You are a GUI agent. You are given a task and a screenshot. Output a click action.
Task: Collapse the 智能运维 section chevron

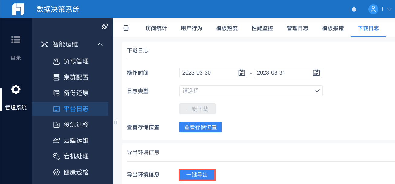101,44
